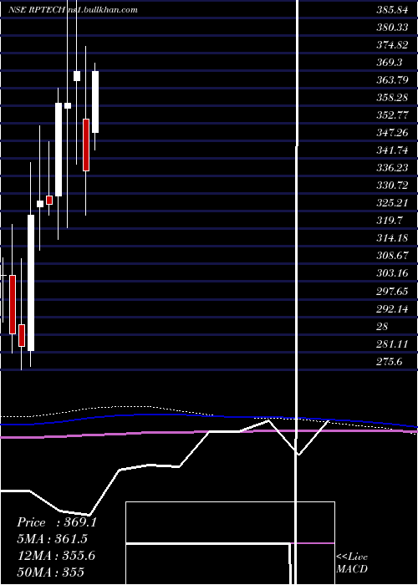Image resolution: width=418 pixels, height=585 pixels.
Task: Click the Price : 369.1 readout
Action: tap(57, 522)
